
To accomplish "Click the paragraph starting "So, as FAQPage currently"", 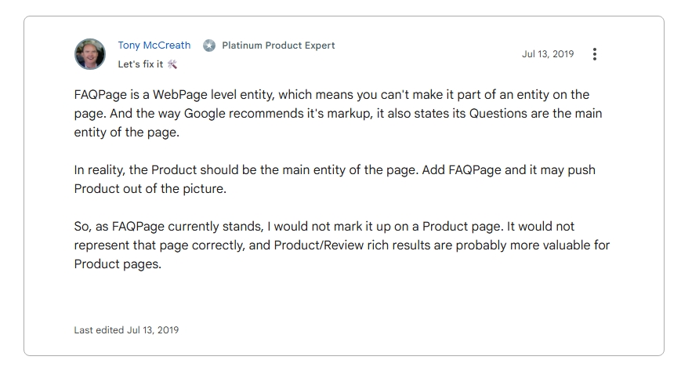I will click(x=342, y=246).
